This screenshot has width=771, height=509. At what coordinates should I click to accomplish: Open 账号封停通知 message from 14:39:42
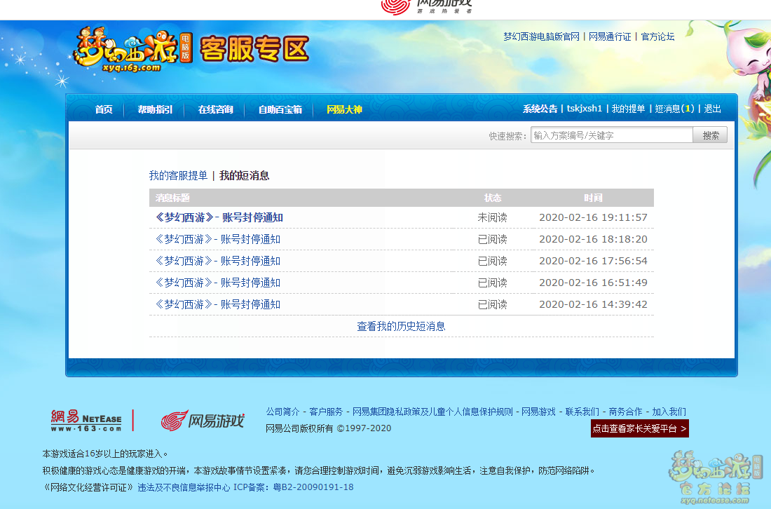218,304
